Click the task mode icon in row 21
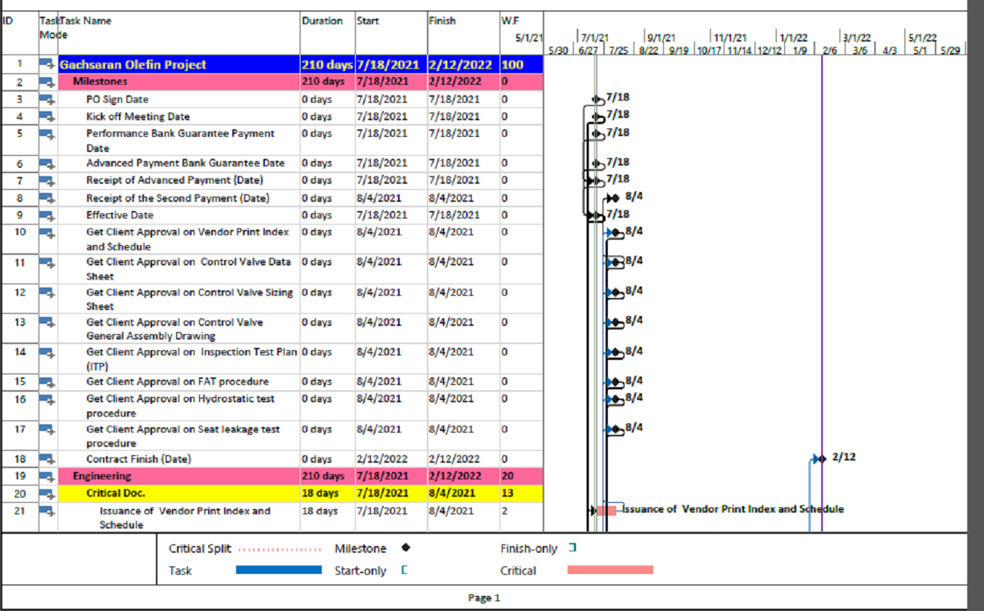984x611 pixels. [x=48, y=511]
